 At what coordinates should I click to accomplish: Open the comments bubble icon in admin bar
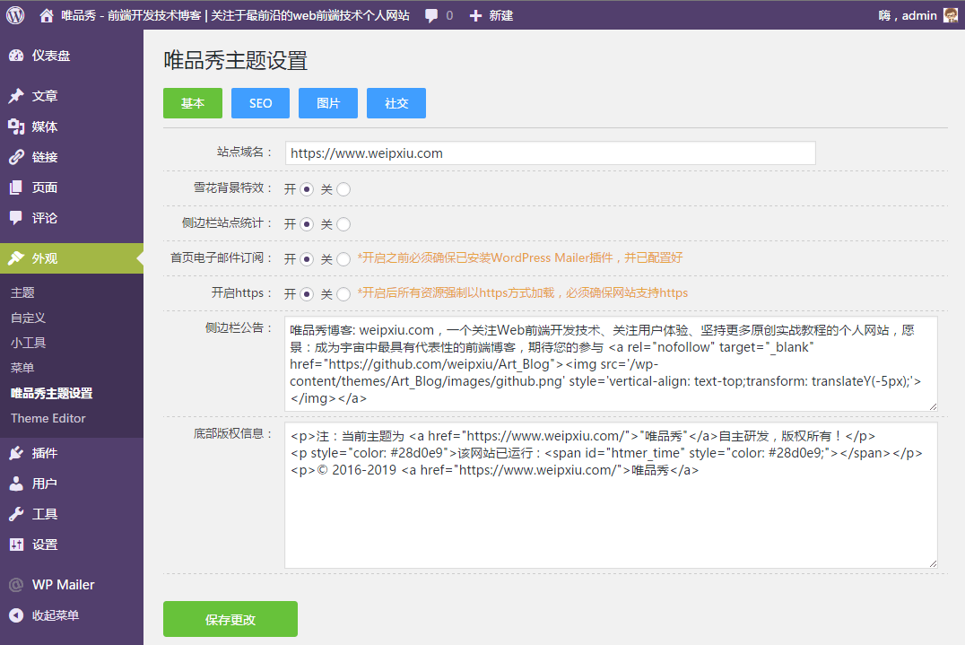[431, 15]
